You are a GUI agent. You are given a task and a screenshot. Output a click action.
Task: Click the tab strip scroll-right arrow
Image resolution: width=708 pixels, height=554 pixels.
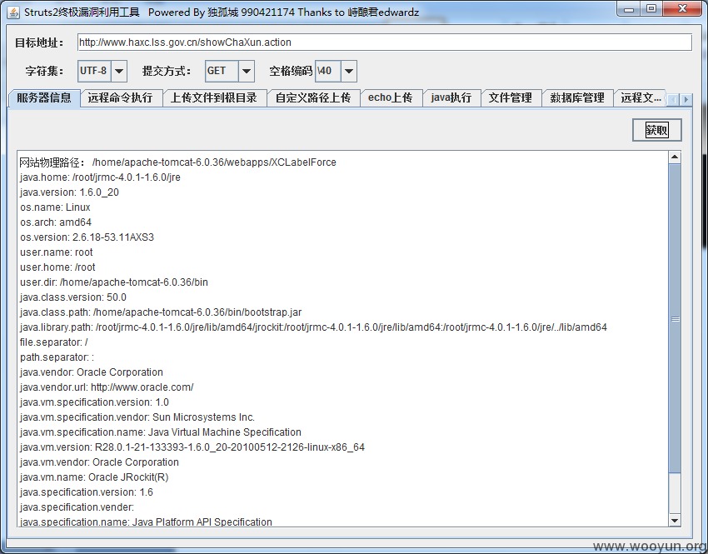686,99
